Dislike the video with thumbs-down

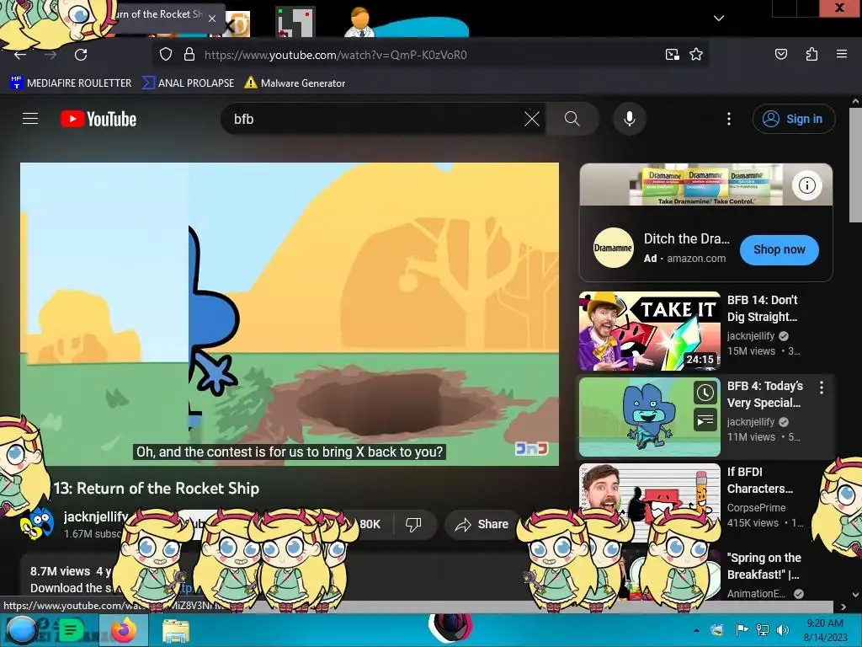pyautogui.click(x=413, y=524)
